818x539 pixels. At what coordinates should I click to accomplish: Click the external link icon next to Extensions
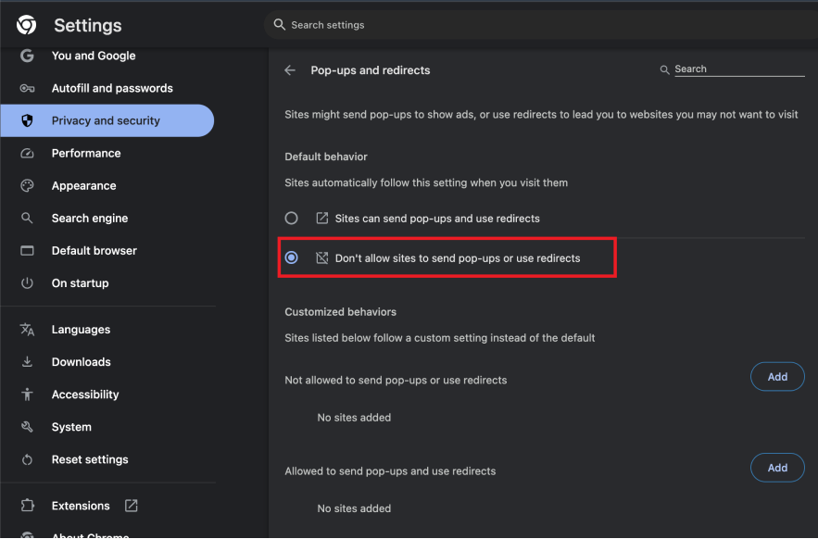pos(131,506)
